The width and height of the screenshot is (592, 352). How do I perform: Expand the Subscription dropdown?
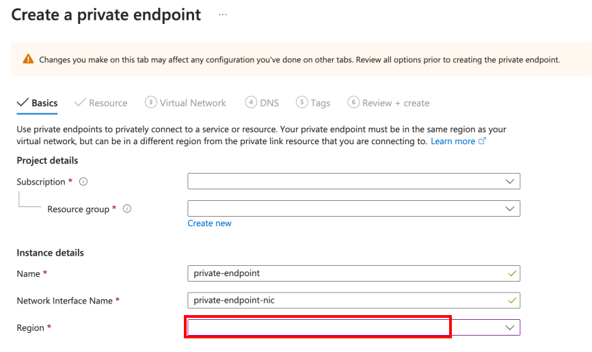click(x=509, y=181)
